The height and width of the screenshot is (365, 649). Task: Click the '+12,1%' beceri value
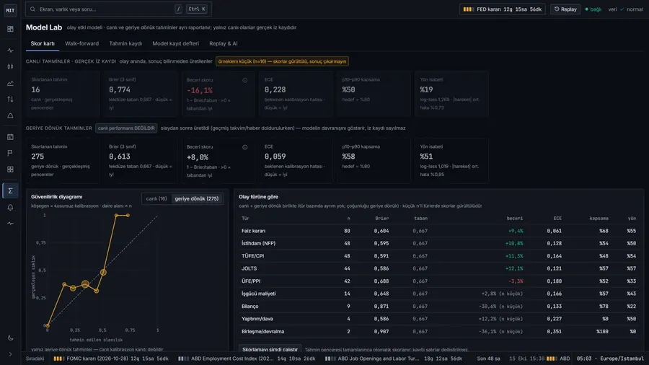514,268
